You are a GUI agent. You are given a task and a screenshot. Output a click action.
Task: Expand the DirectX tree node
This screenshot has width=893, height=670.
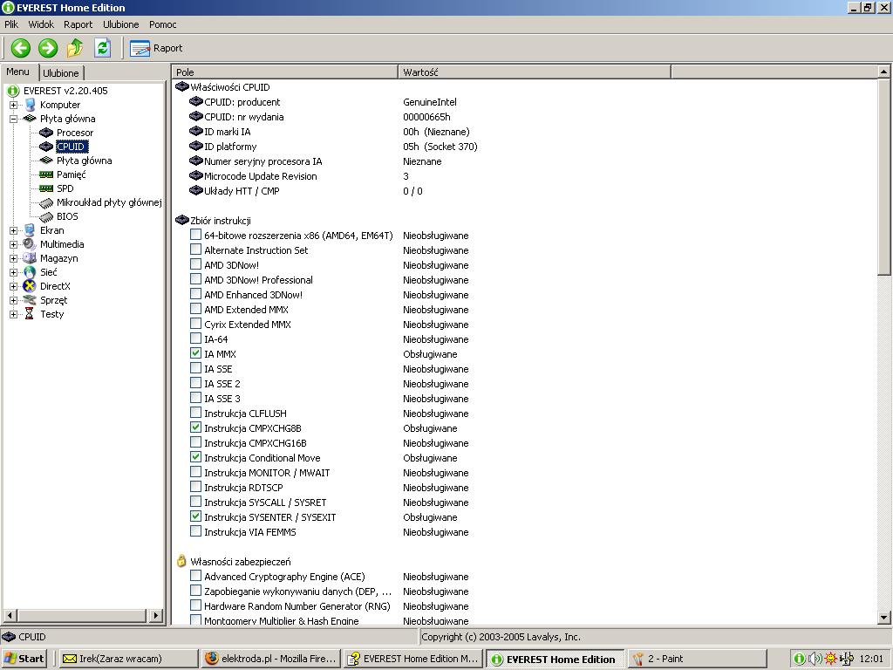coord(13,286)
